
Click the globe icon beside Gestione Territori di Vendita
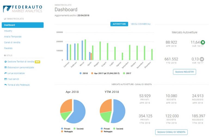coord(5,61)
